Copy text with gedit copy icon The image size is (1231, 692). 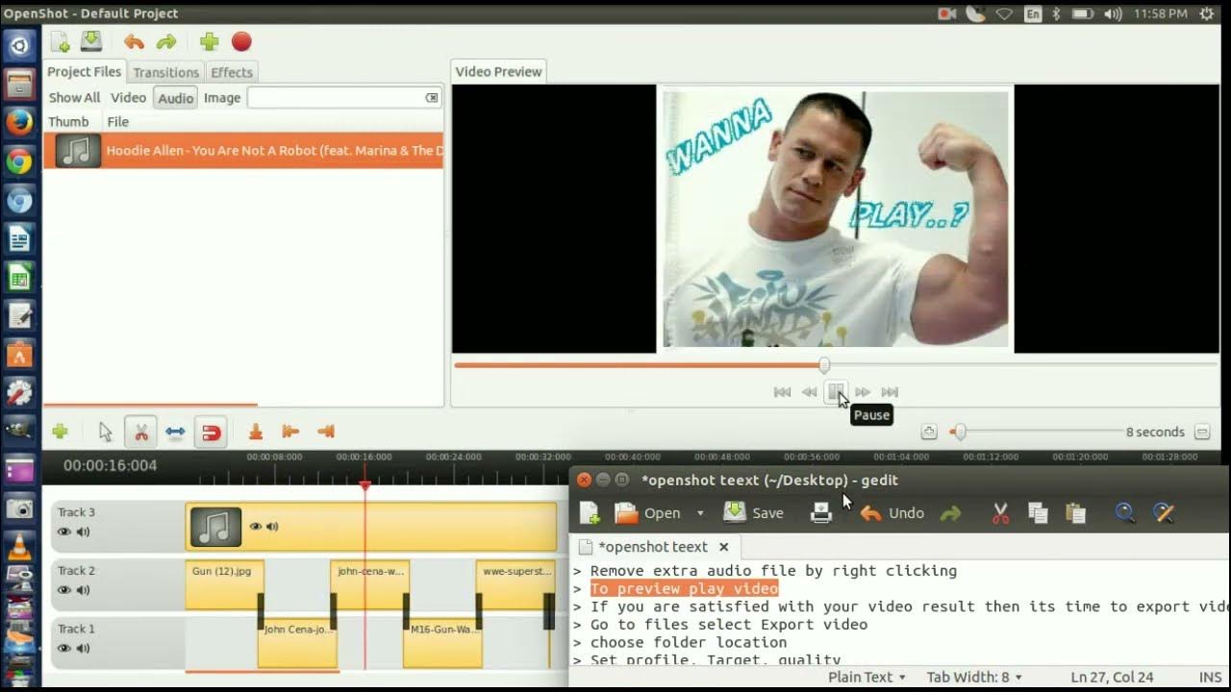pyautogui.click(x=1038, y=513)
